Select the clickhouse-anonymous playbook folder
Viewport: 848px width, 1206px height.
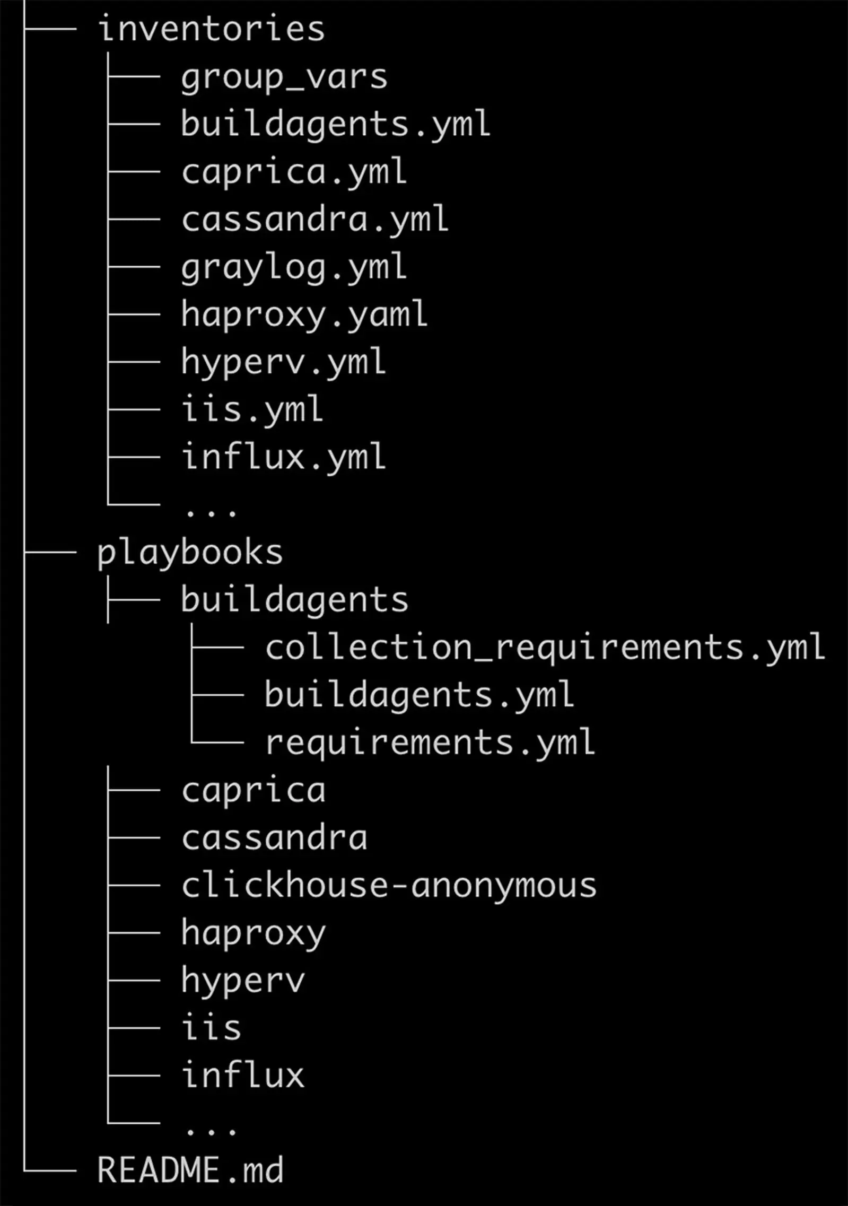[389, 886]
